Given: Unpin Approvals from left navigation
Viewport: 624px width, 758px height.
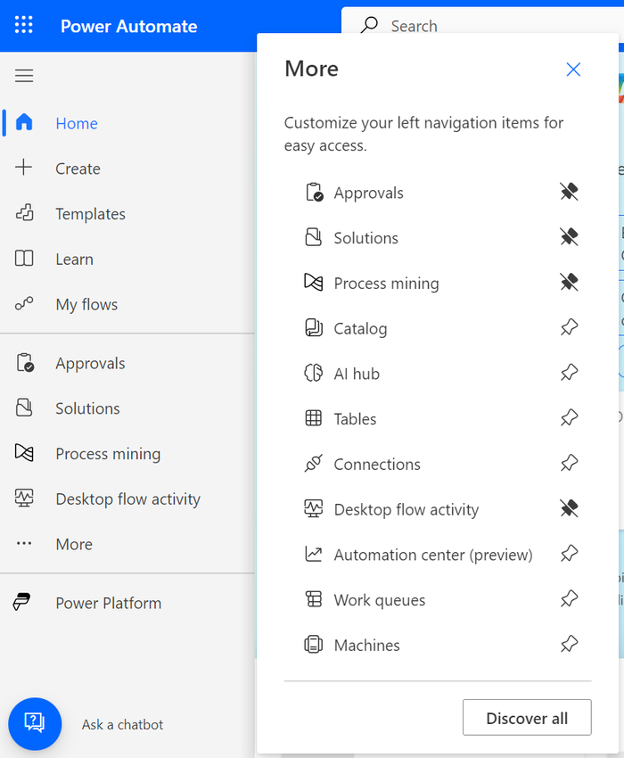Looking at the screenshot, I should pos(569,192).
